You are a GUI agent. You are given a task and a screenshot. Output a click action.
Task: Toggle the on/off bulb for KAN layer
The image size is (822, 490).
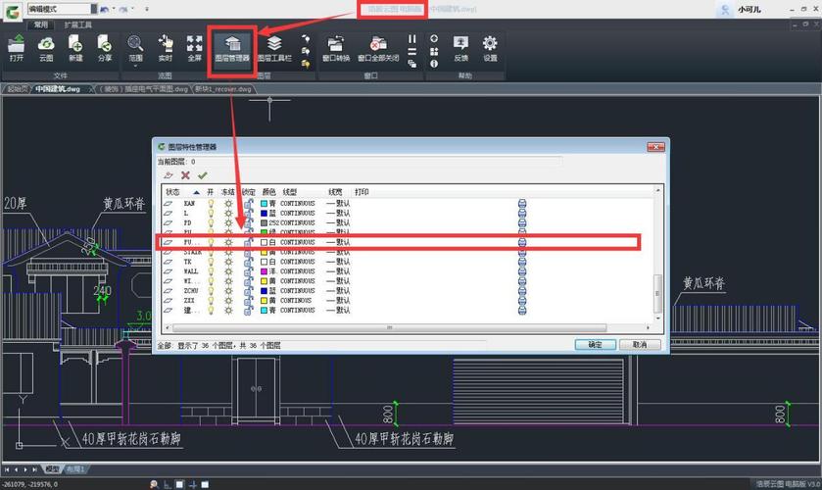point(211,203)
